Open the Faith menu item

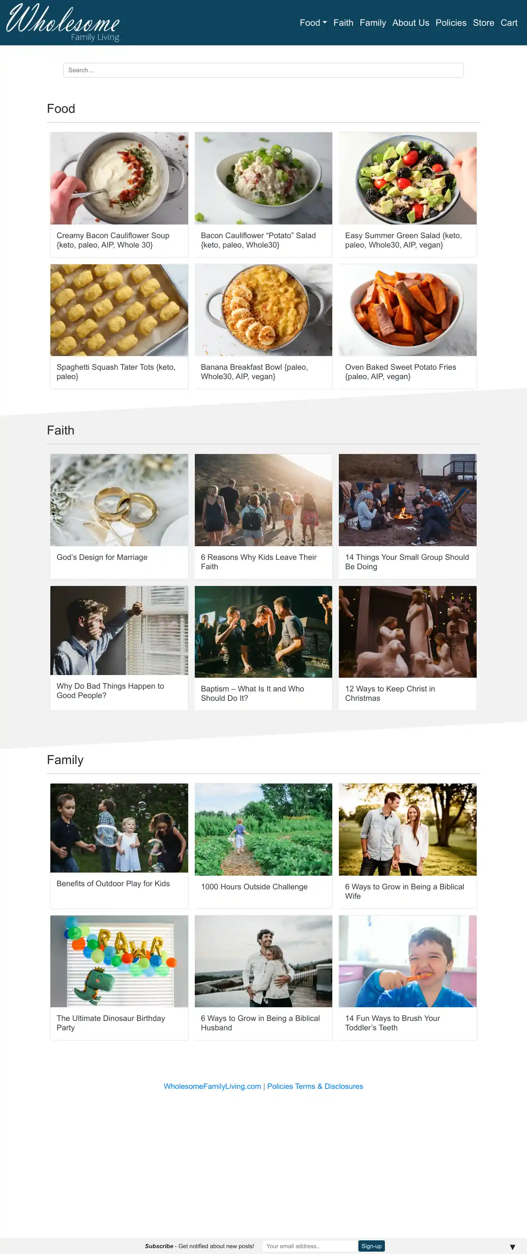pos(343,23)
